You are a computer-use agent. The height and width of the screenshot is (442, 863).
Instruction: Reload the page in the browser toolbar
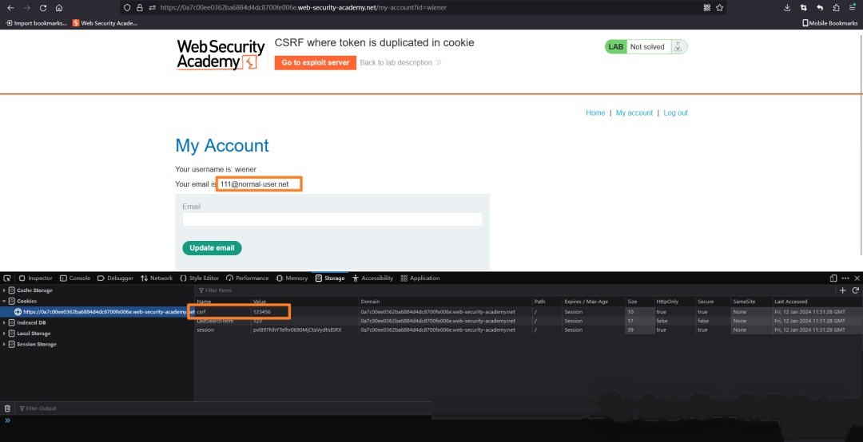click(x=43, y=8)
